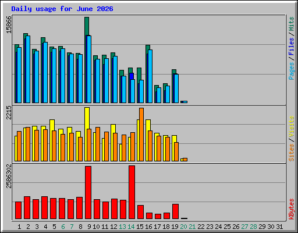Click the yellow visits bar for day 16
The image size is (298, 233).
(x=148, y=125)
